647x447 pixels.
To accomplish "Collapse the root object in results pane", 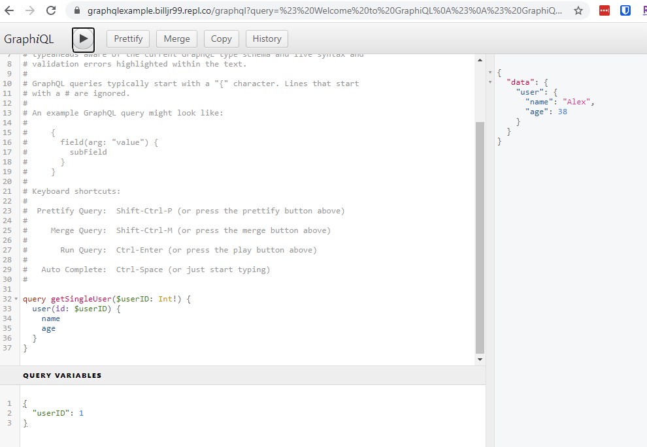I will pyautogui.click(x=490, y=71).
